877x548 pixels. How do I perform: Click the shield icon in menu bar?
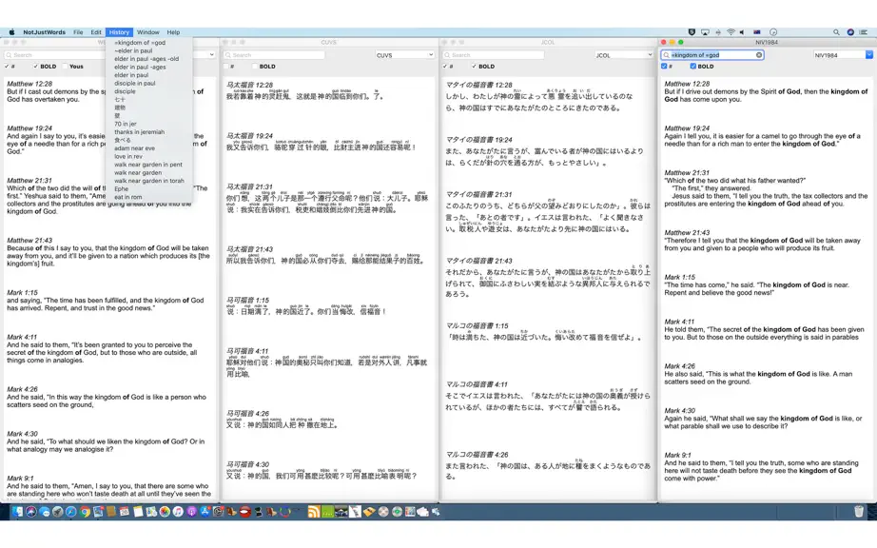point(692,32)
